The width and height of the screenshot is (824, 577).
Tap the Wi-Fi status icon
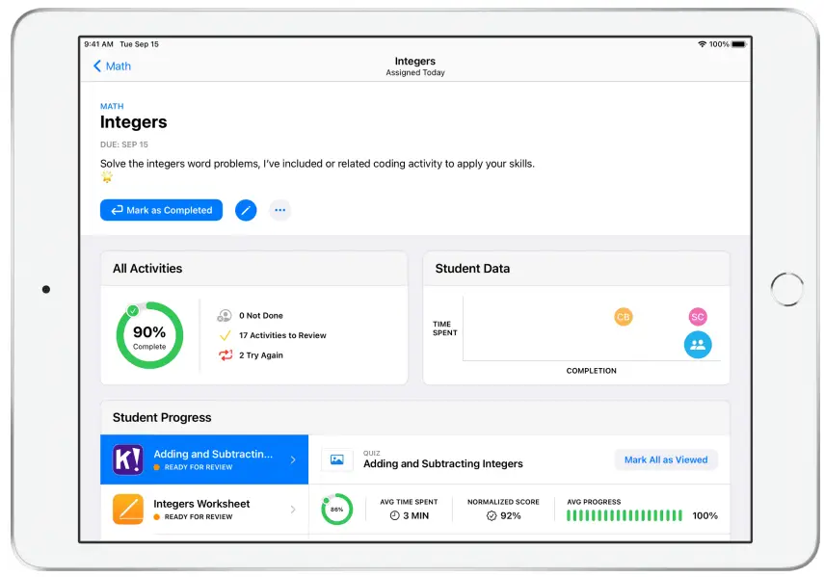pyautogui.click(x=702, y=44)
